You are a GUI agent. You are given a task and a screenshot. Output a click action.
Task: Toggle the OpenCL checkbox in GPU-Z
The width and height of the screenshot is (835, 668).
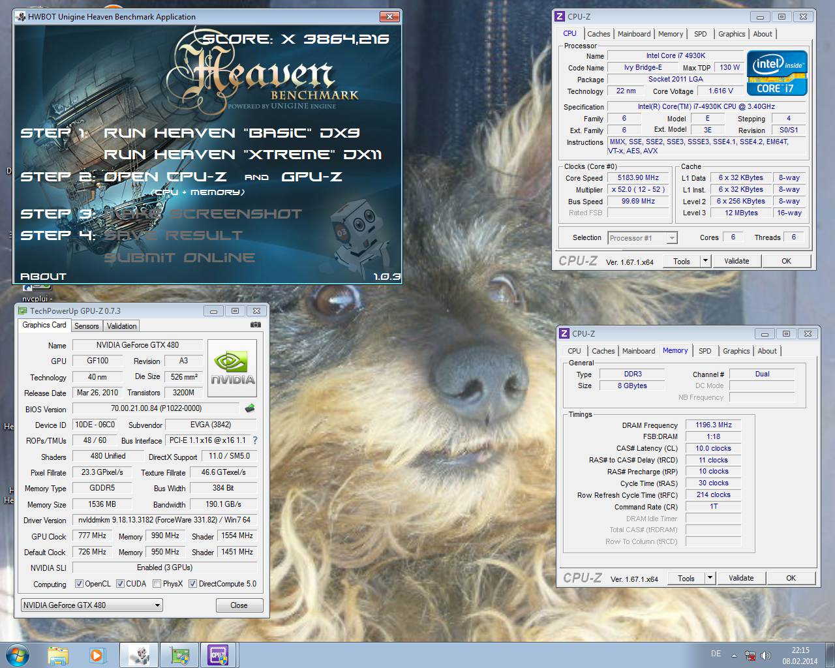click(79, 584)
